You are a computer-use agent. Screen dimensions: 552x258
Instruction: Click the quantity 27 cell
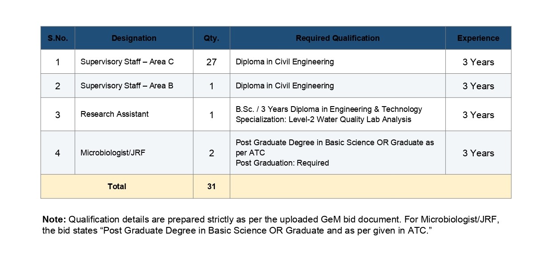(x=211, y=62)
